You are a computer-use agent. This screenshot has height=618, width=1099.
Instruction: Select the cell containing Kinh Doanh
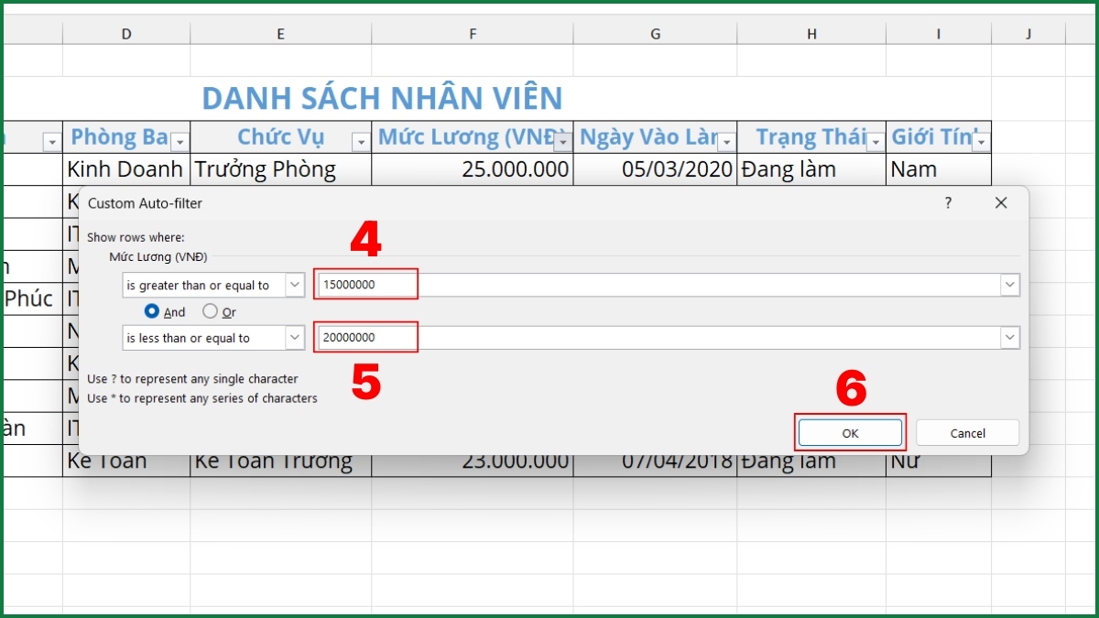point(125,168)
